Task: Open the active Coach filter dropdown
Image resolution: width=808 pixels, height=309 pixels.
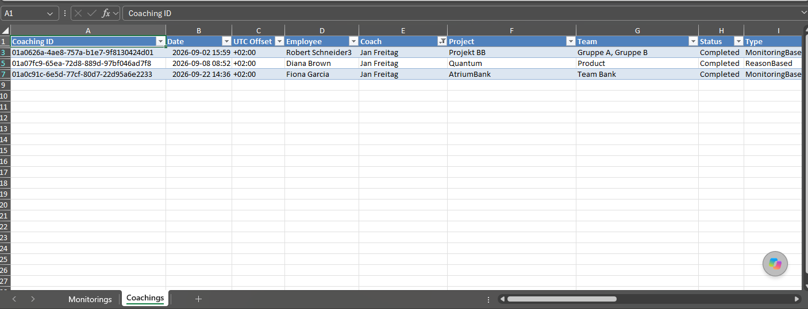Action: [x=442, y=41]
